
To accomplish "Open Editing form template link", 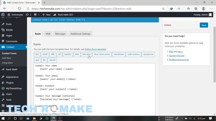I will (x=95, y=49).
